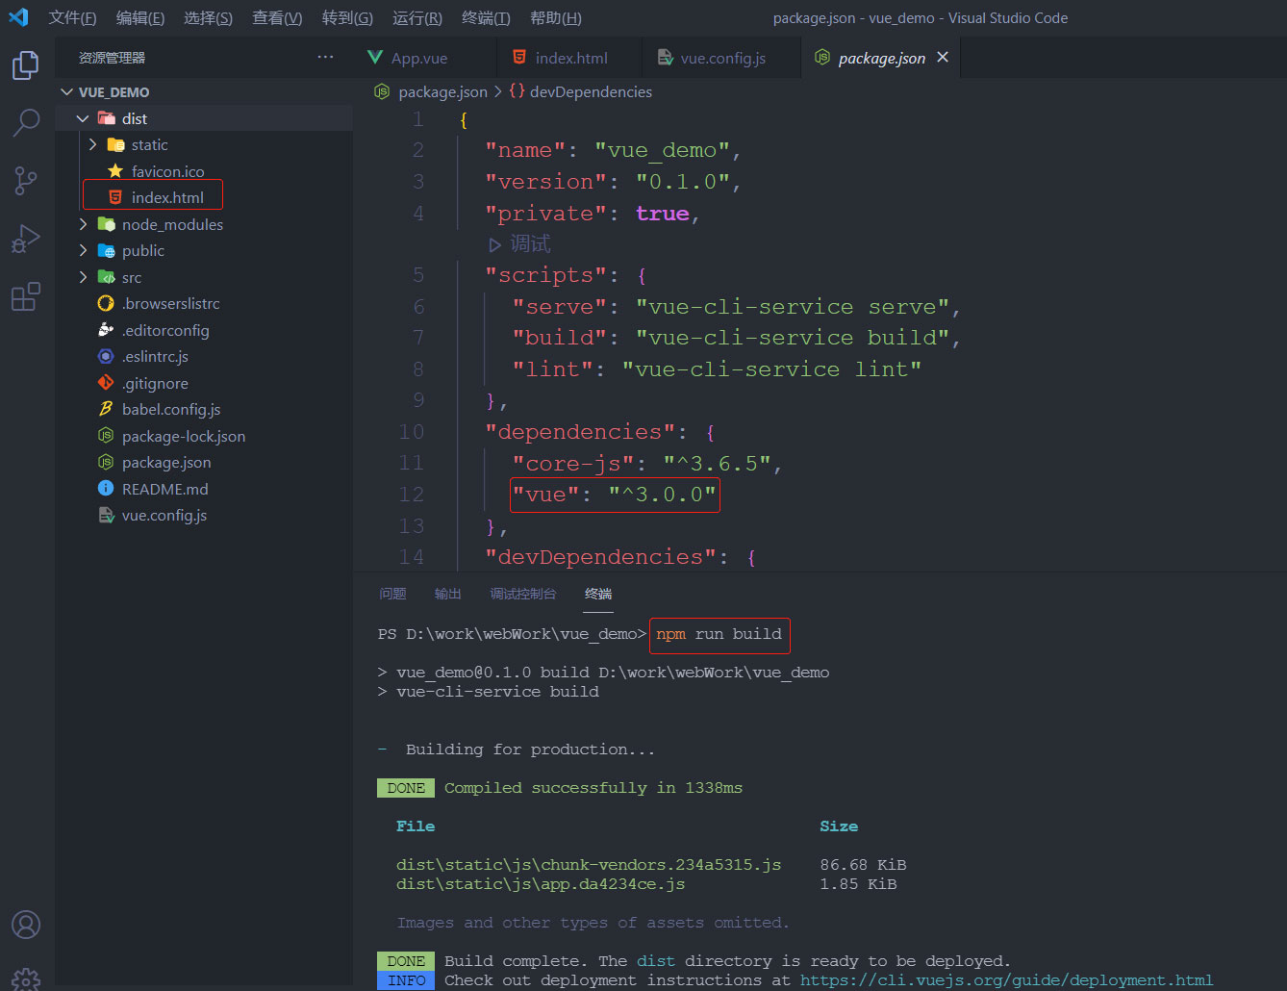Open the Manage gear icon

coord(26,979)
